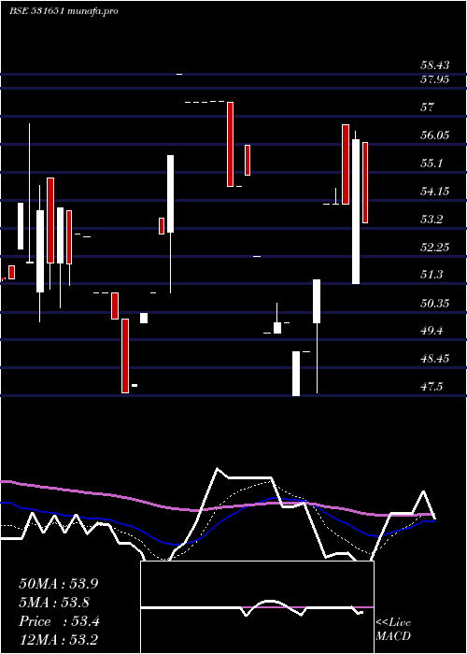Click the 50.35 price axis label
The image size is (467, 654).
click(x=435, y=304)
